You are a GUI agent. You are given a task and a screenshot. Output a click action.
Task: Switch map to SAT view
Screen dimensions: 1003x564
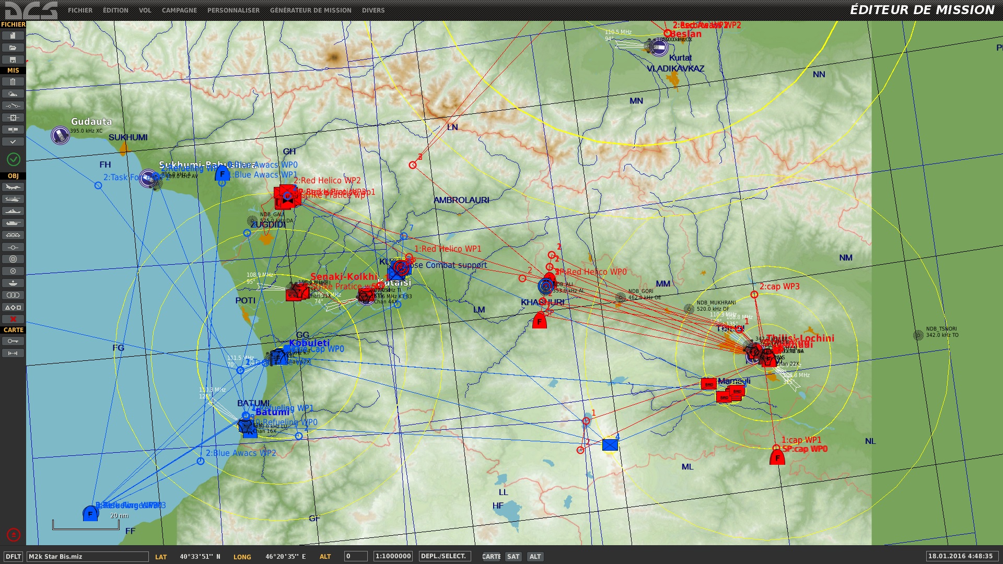[513, 557]
